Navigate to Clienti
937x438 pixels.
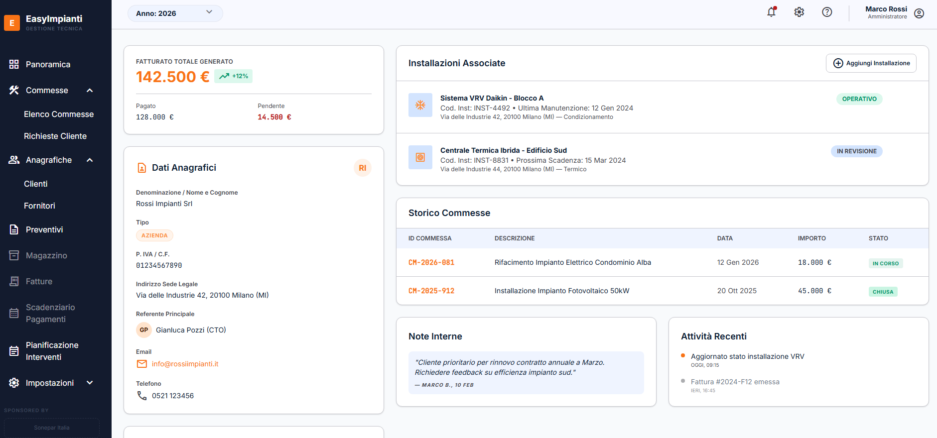point(36,184)
